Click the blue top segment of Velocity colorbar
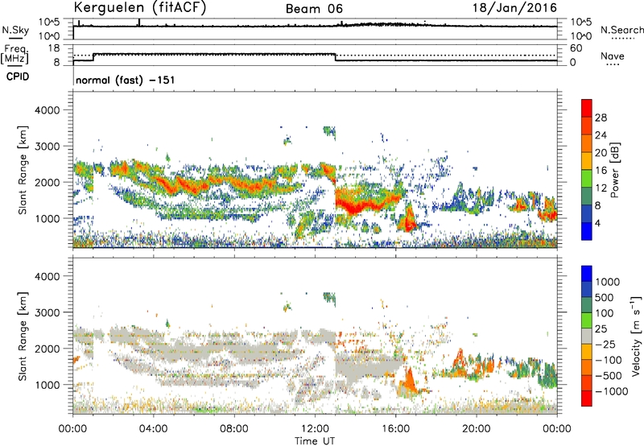 tap(587, 274)
